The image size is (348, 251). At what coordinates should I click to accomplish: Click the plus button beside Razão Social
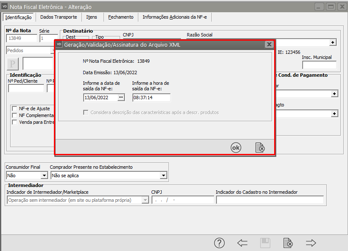(333, 42)
